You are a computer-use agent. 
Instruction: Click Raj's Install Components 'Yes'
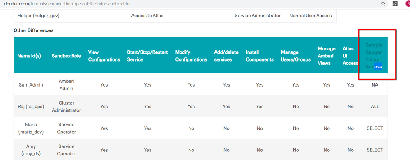click(260, 107)
